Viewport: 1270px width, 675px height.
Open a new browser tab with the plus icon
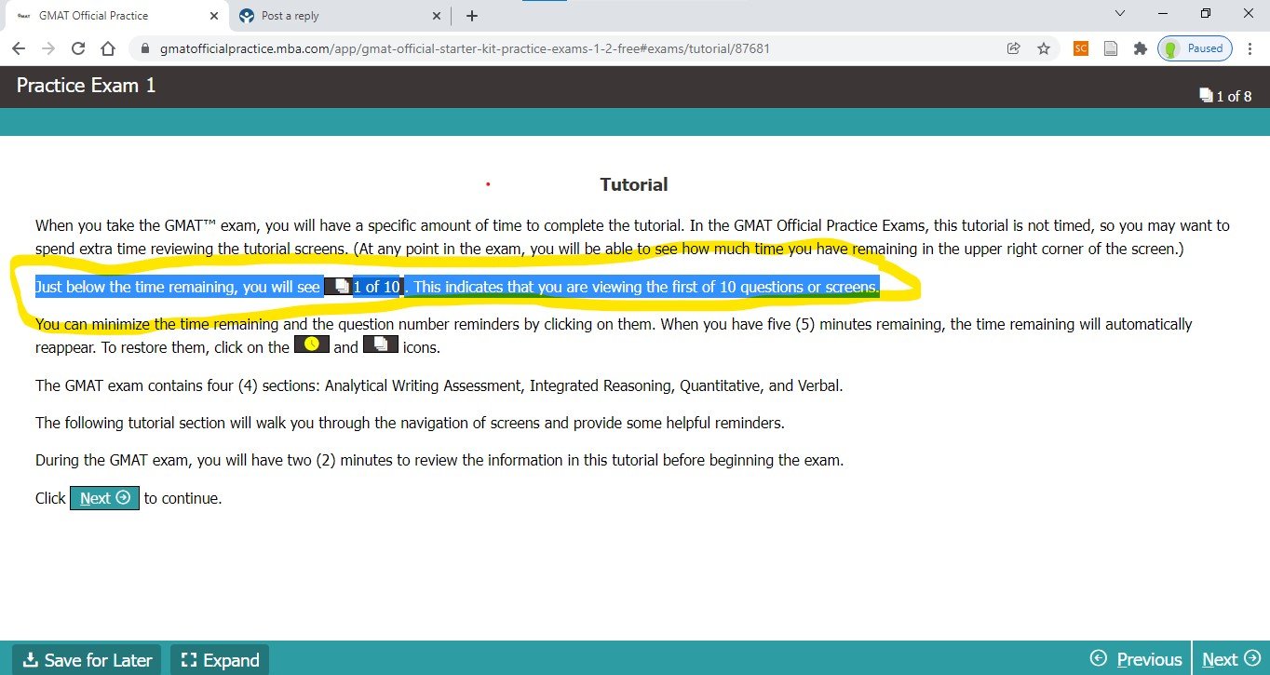pyautogui.click(x=472, y=15)
